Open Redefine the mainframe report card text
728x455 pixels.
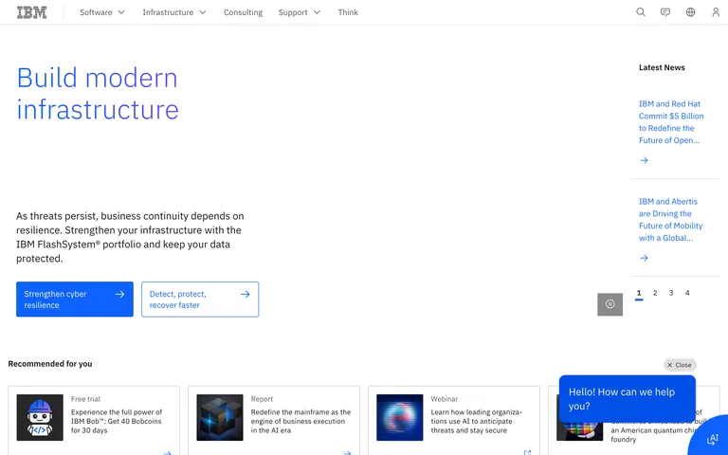coord(300,421)
